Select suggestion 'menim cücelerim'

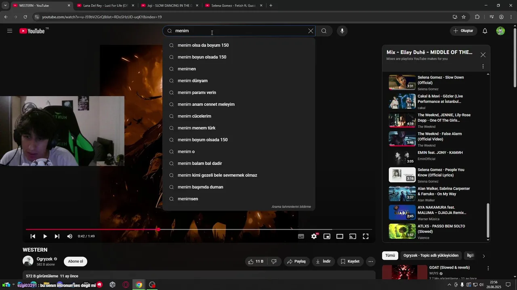[239, 116]
